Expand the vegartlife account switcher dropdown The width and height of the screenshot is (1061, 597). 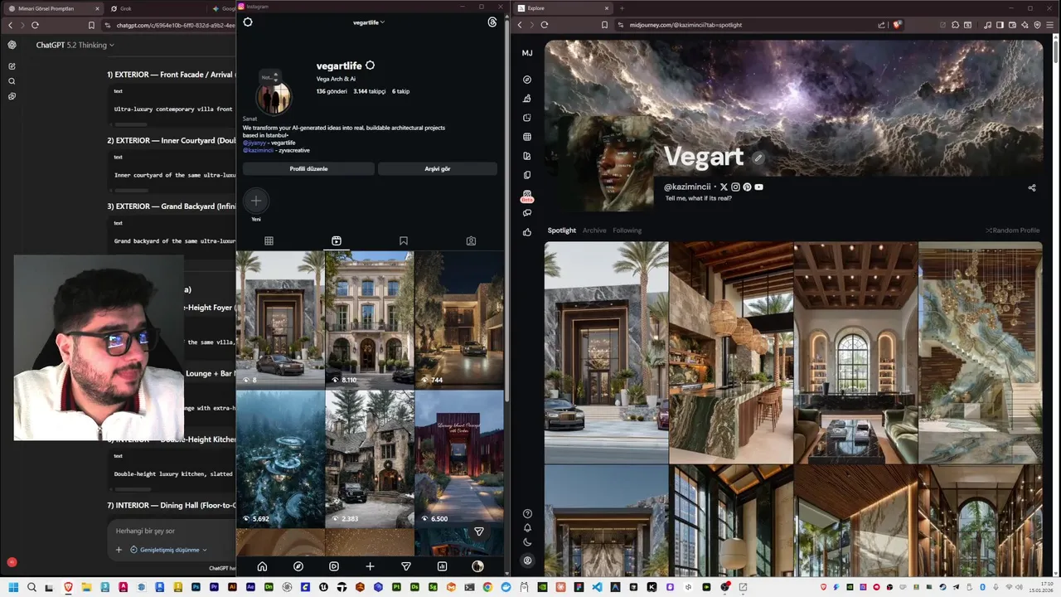[x=369, y=22]
